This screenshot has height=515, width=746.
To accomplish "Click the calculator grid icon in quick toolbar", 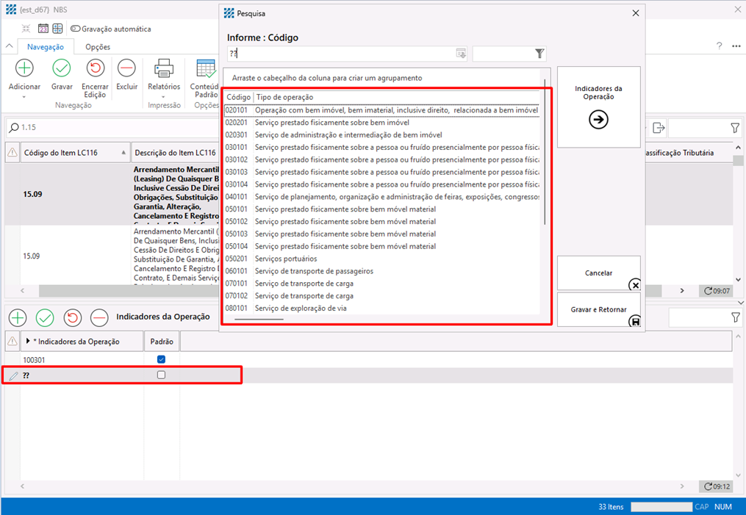I will 57,29.
